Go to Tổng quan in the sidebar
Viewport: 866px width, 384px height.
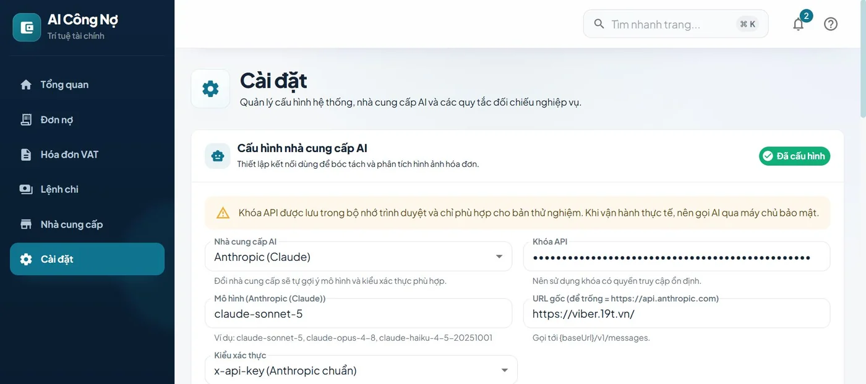pos(87,85)
